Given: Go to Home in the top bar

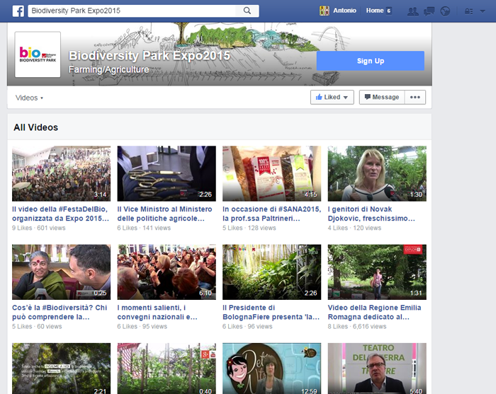Looking at the screenshot, I should pos(375,11).
